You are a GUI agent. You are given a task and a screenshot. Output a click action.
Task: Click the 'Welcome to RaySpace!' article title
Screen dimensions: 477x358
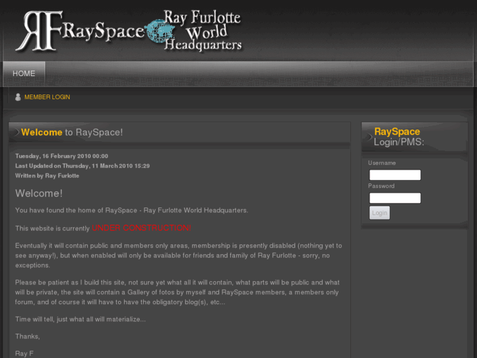click(x=72, y=132)
